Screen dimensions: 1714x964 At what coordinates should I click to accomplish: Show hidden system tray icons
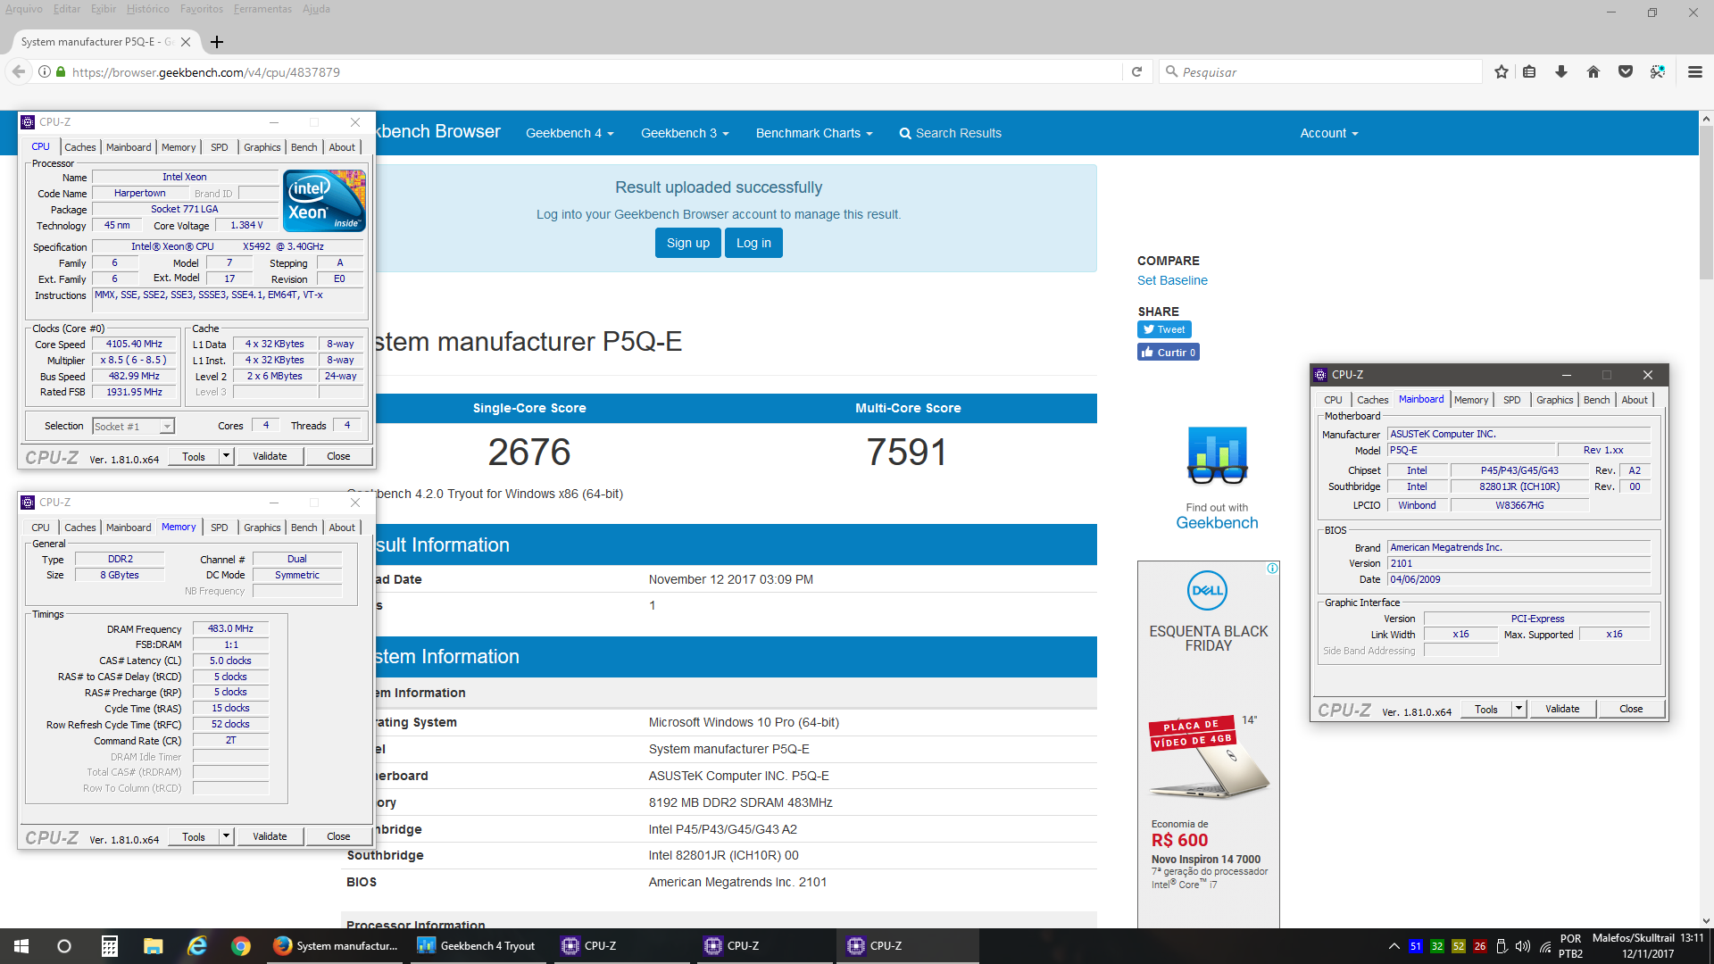[x=1394, y=946]
